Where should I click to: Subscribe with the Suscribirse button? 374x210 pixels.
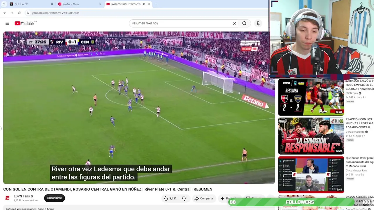tap(54, 198)
